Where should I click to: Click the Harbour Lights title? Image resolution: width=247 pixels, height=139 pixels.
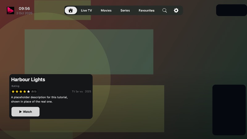point(28,79)
